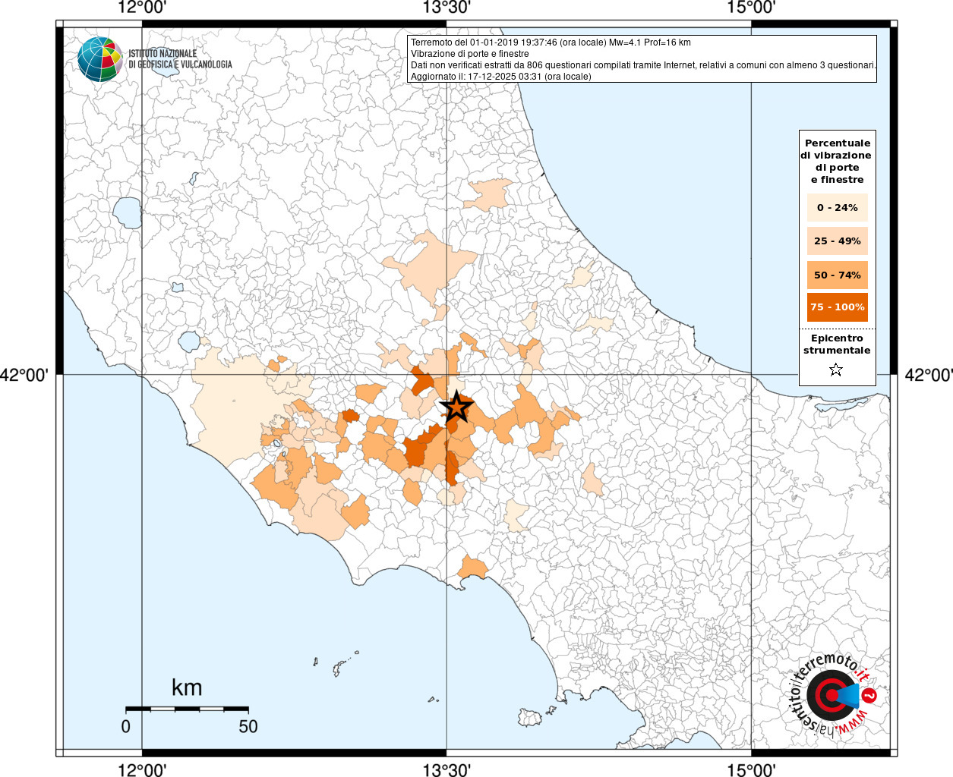Click the right 42°00' latitude label
953x777 pixels.
click(x=928, y=375)
